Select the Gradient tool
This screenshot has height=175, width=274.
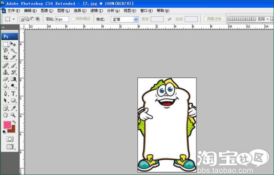tap(13, 79)
